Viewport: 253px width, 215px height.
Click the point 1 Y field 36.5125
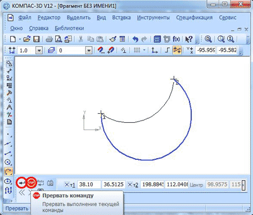[114, 185]
